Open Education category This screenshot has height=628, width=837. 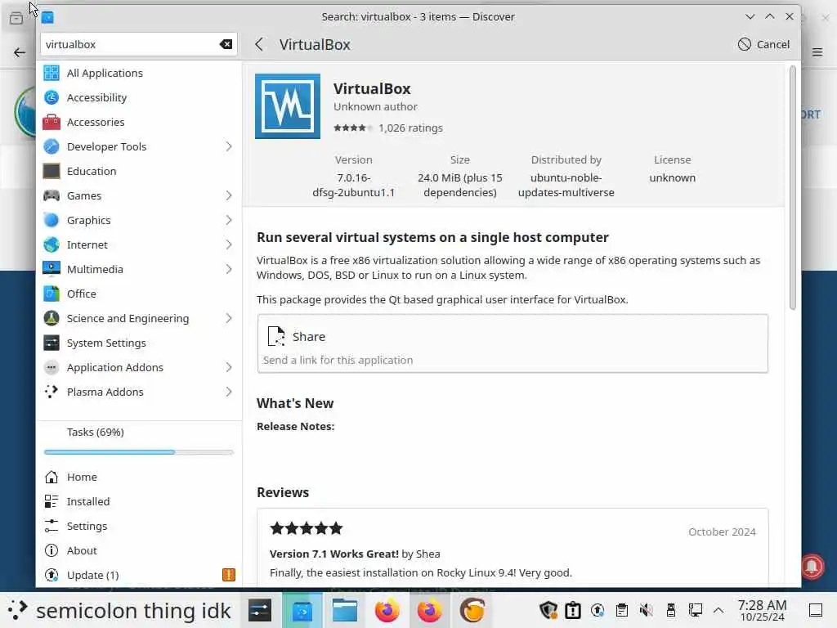[139, 172]
